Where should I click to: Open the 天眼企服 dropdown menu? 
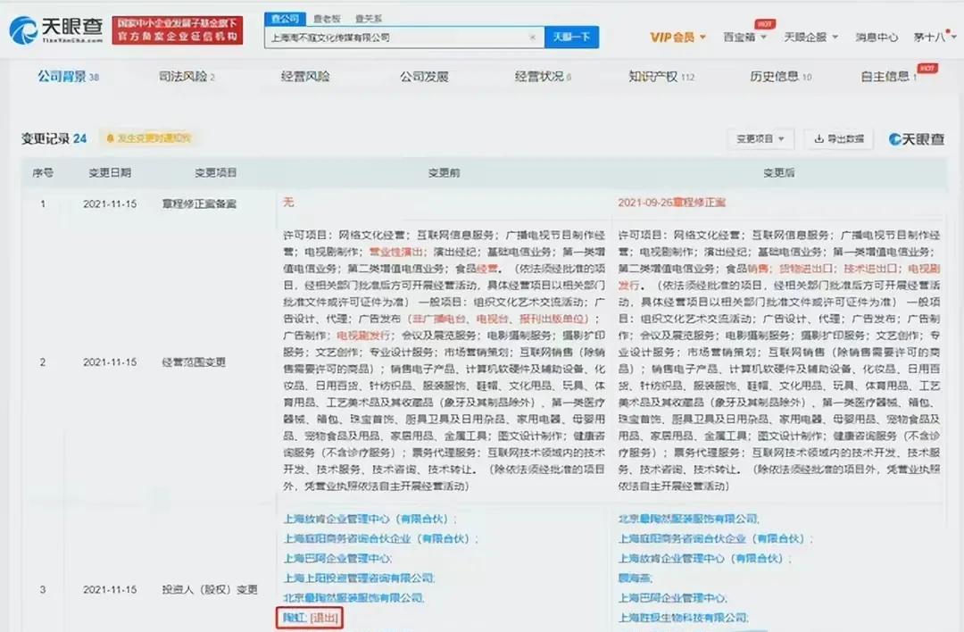[x=810, y=37]
